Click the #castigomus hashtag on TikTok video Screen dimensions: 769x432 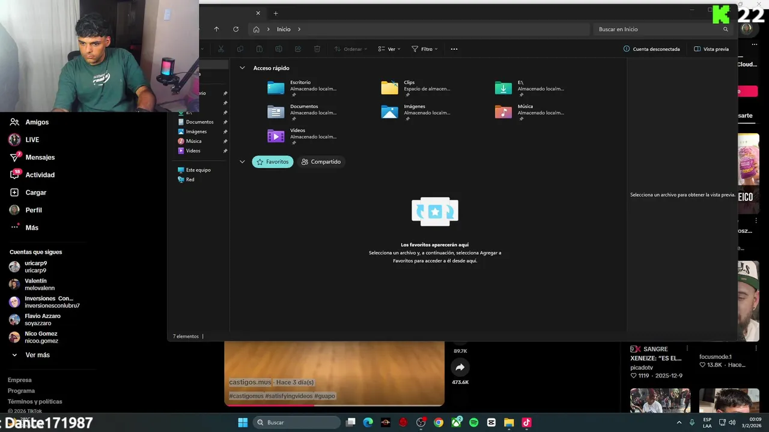click(246, 396)
